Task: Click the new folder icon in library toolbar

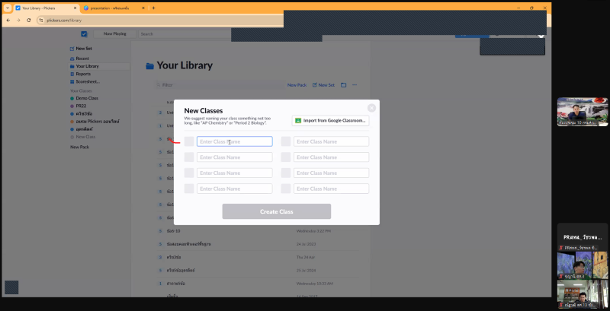Action: tap(344, 85)
